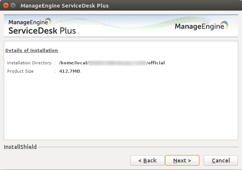The image size is (242, 170).
Task: Click the /official path ending
Action: pos(156,63)
